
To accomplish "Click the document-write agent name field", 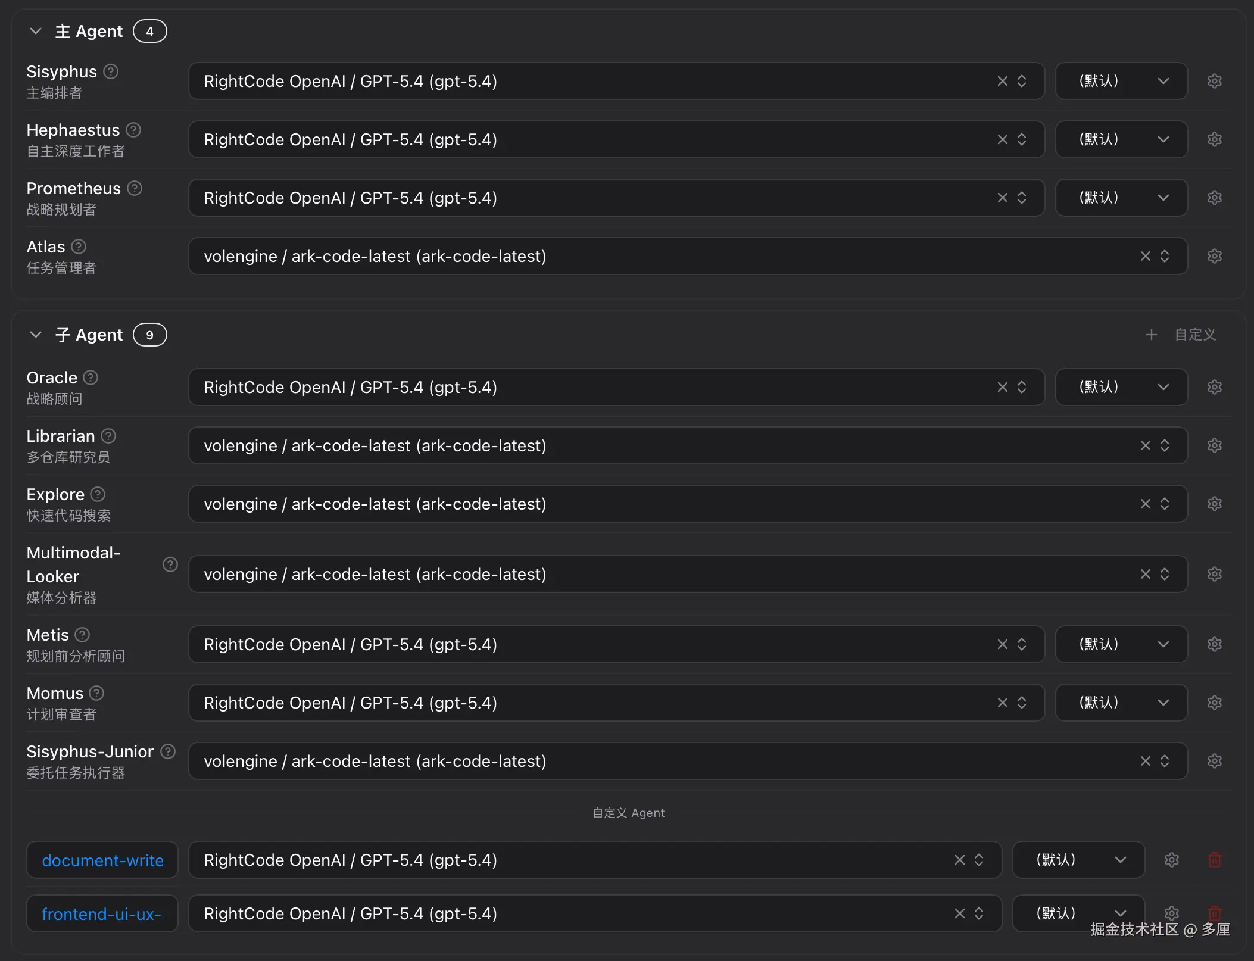I will pos(102,860).
